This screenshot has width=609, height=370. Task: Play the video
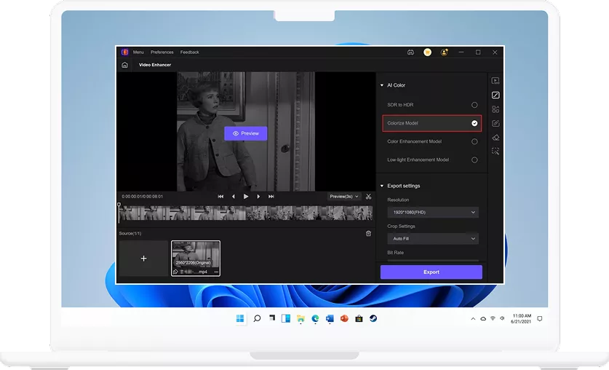[246, 197]
